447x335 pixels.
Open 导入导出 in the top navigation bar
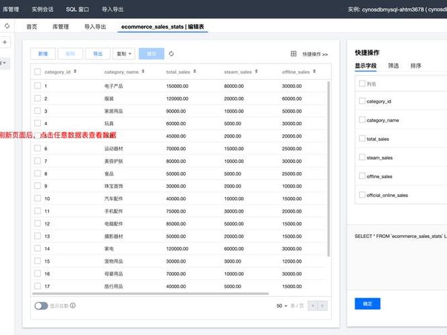click(x=113, y=9)
